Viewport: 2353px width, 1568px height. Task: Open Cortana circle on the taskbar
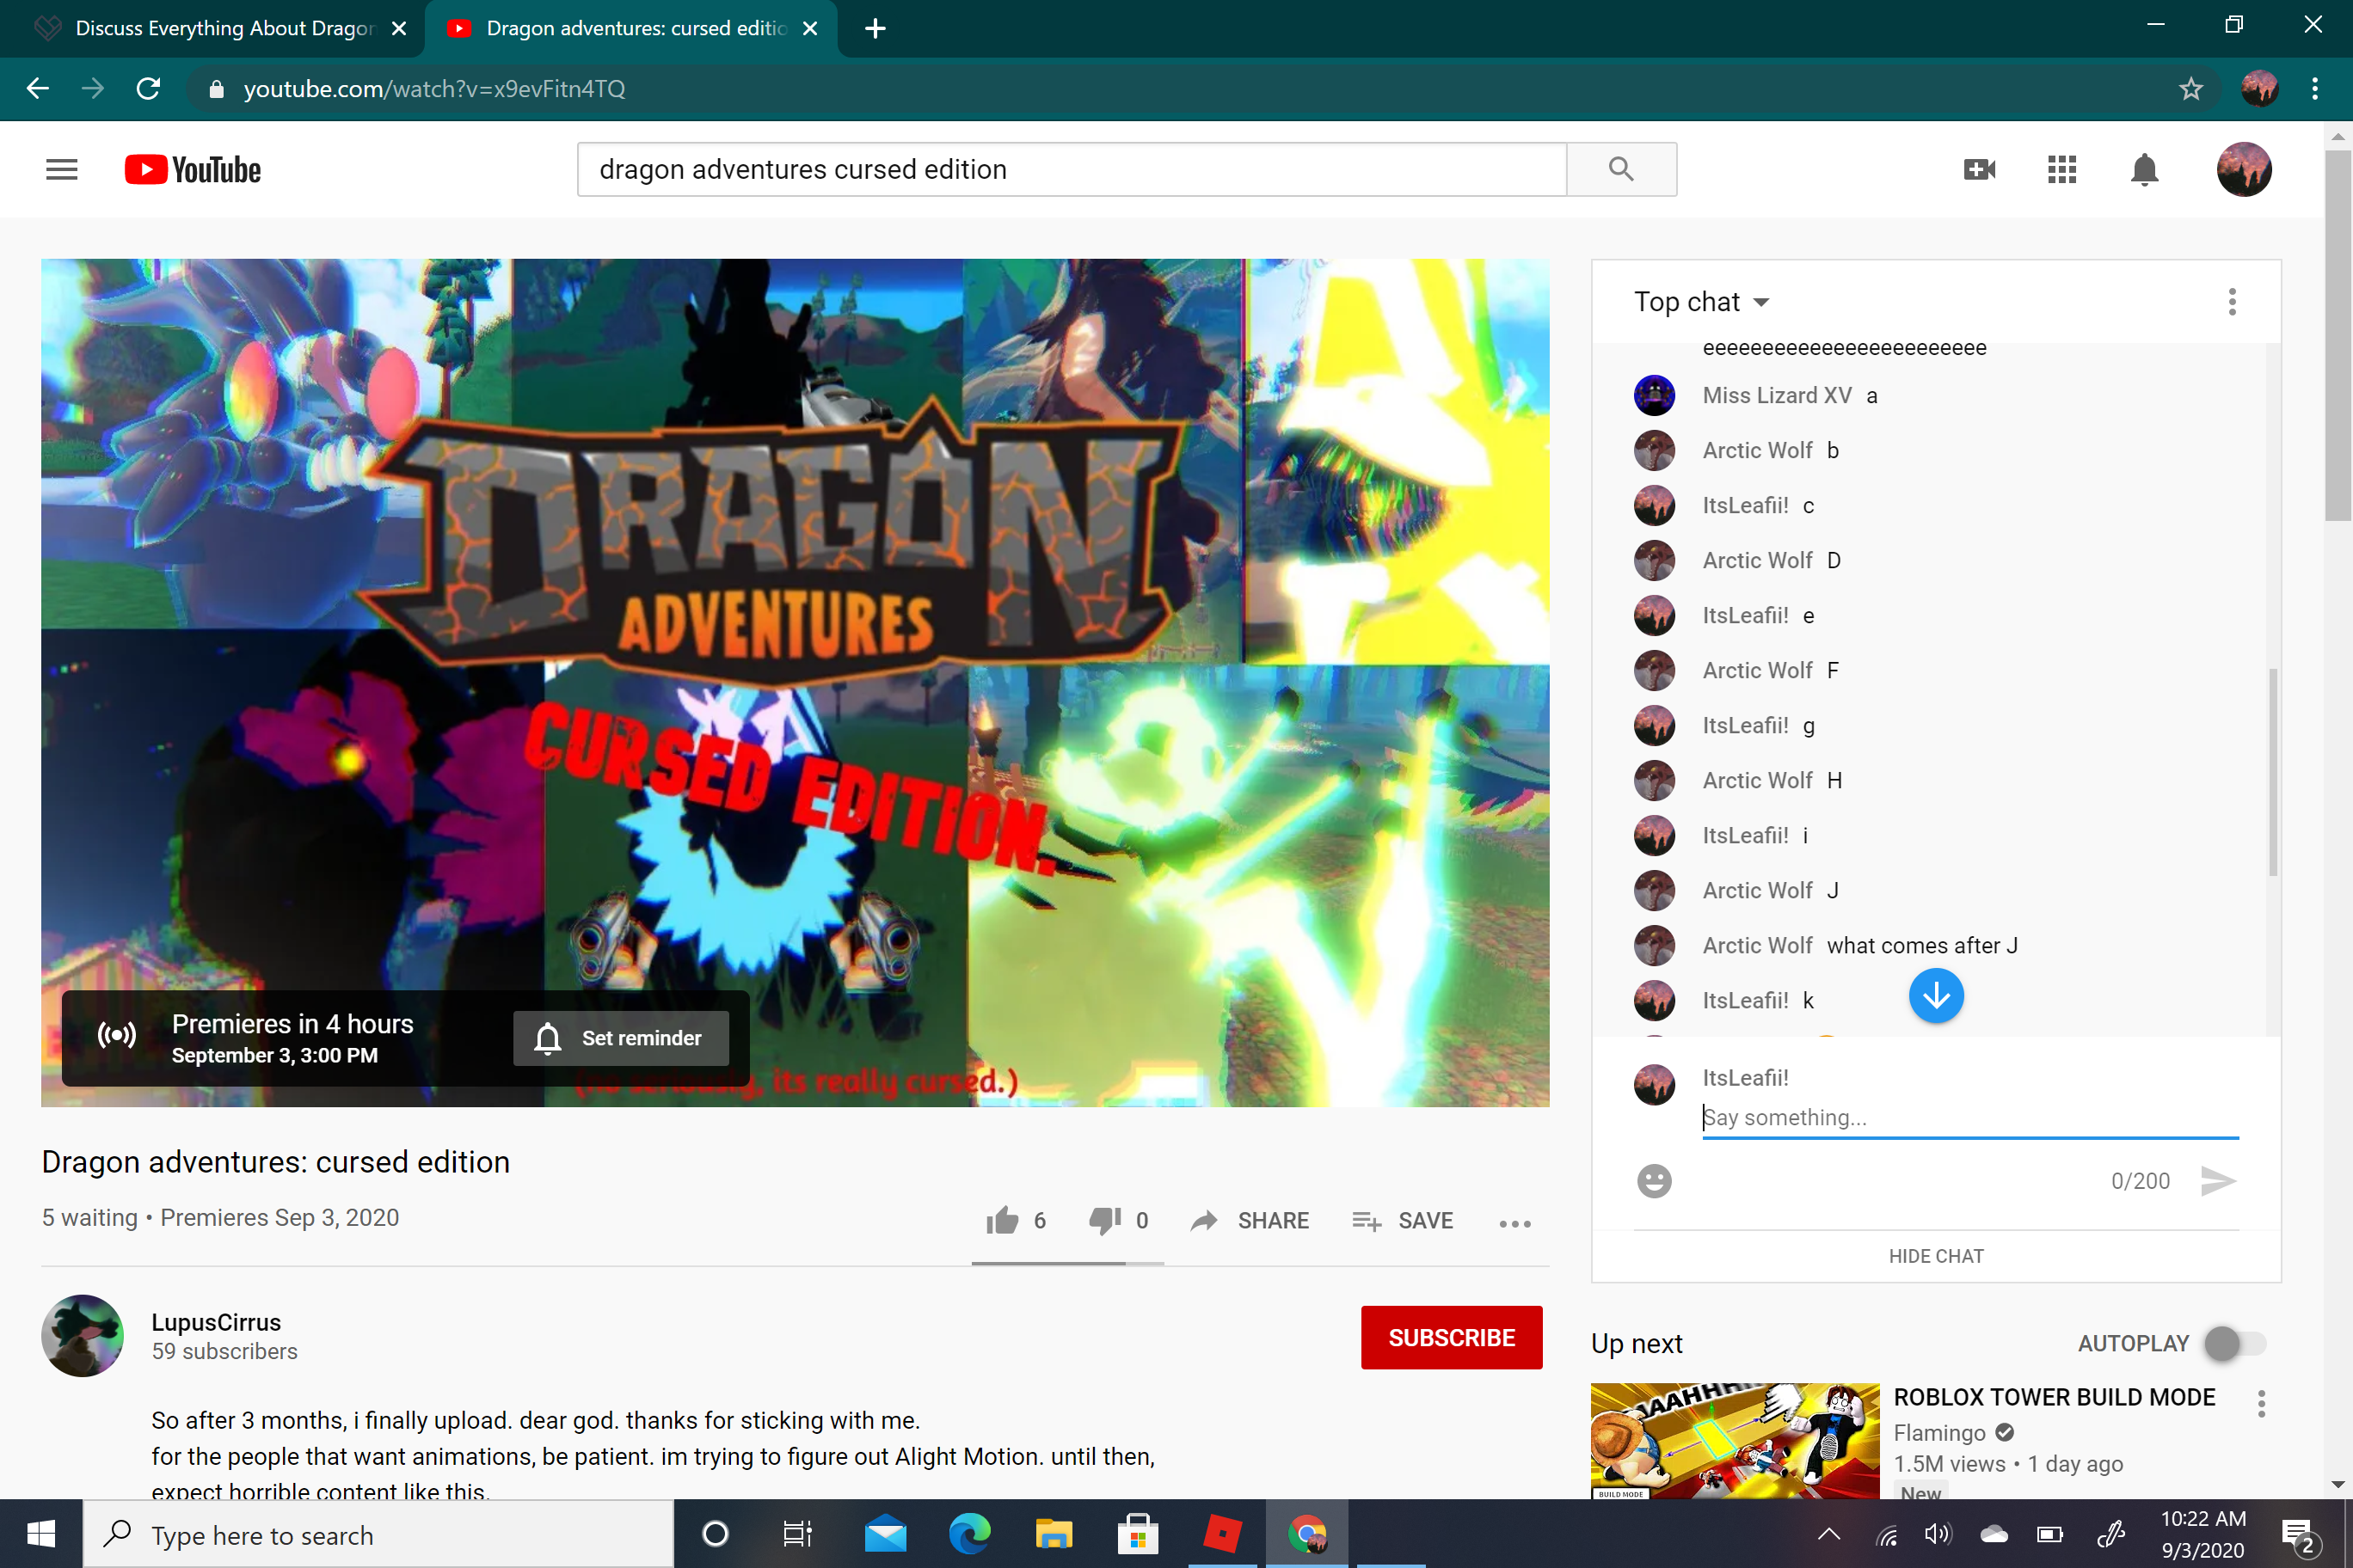[x=716, y=1534]
